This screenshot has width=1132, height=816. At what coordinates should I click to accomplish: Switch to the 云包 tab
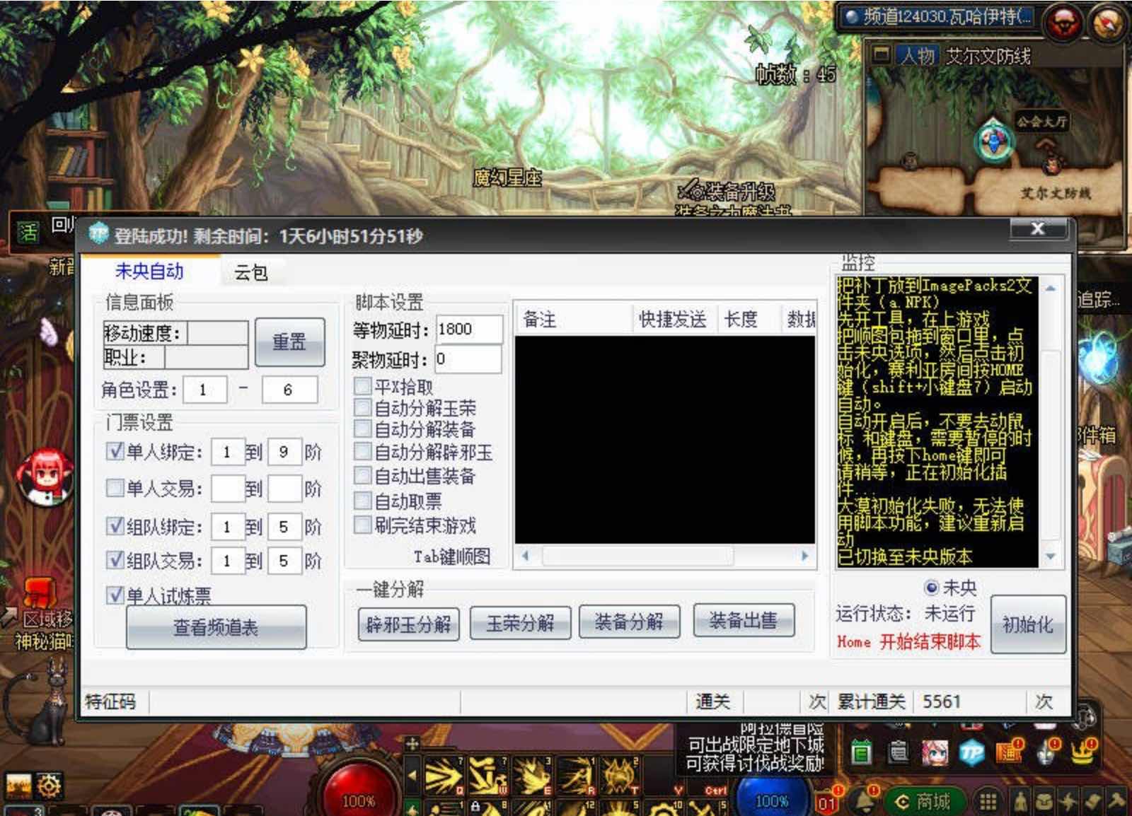(x=251, y=272)
